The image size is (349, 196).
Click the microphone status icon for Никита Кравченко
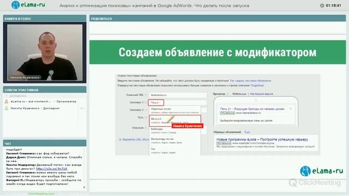[x=82, y=108]
